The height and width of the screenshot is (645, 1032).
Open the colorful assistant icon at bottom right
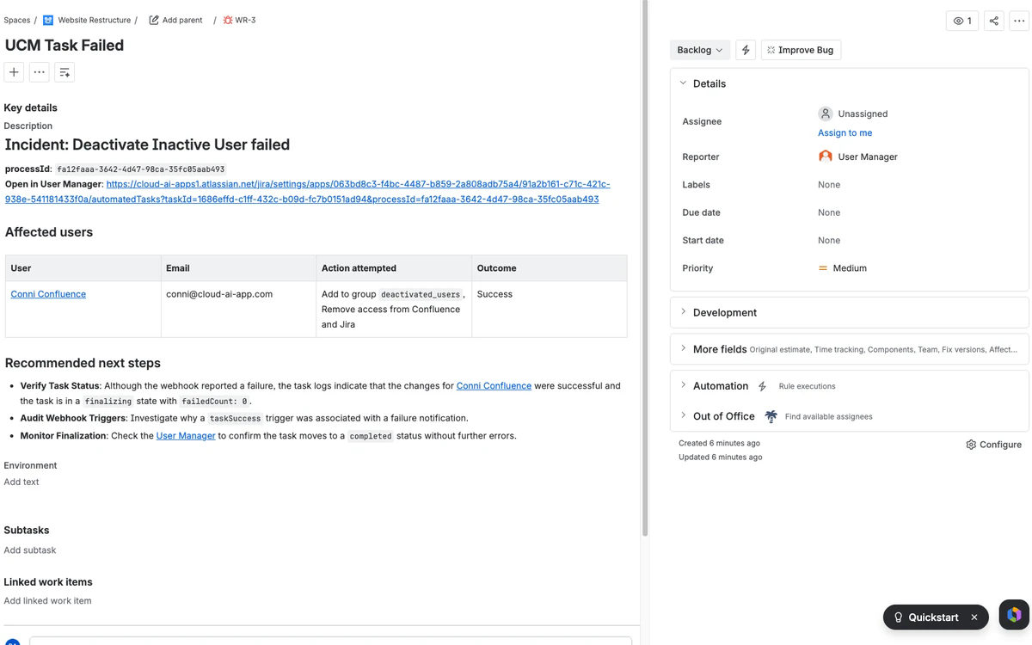[x=1014, y=615]
